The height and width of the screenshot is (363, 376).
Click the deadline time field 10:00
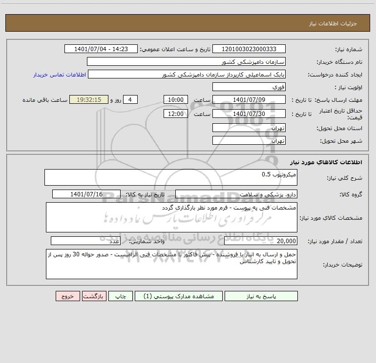(x=175, y=99)
